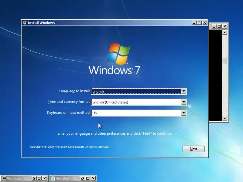Screen dimensions: 243x182
Task: Click the Install Windows title bar icon
Action: pyautogui.click(x=24, y=22)
